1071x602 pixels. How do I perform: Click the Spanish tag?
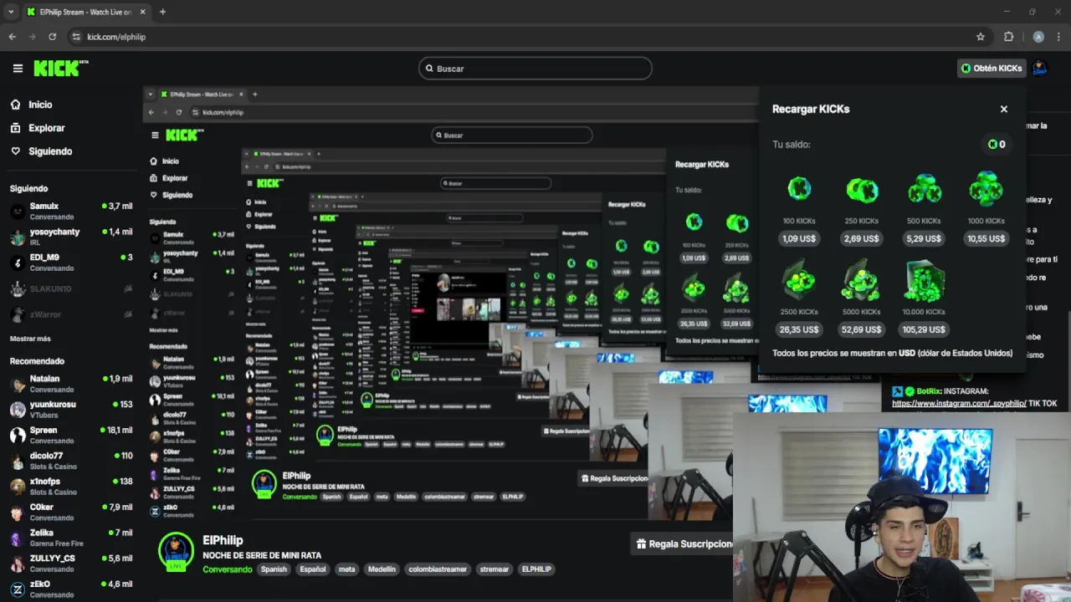(x=274, y=569)
